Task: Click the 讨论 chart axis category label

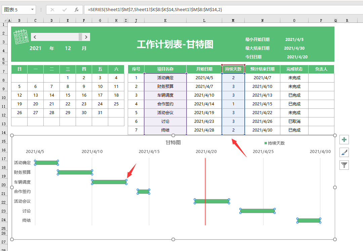Action: (27, 211)
